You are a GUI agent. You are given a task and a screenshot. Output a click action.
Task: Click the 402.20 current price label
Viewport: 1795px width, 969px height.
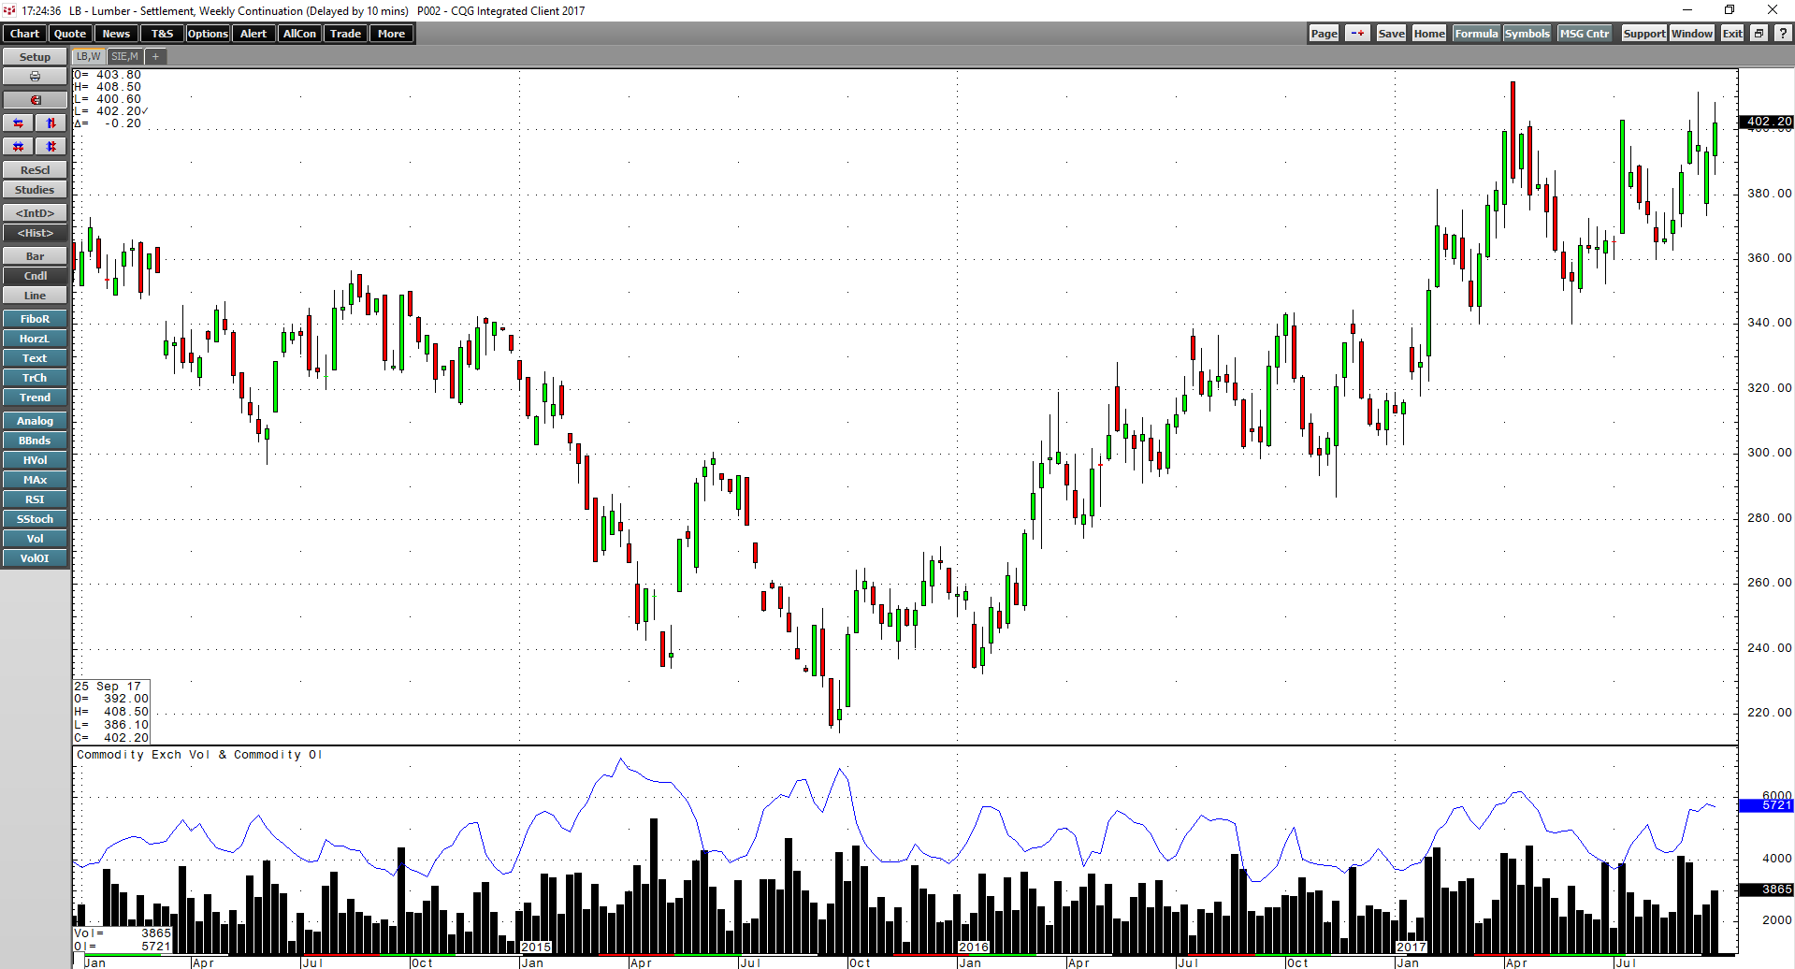tap(1766, 122)
